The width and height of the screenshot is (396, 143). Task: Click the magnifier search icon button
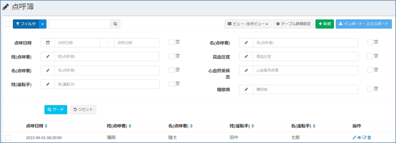(x=115, y=24)
